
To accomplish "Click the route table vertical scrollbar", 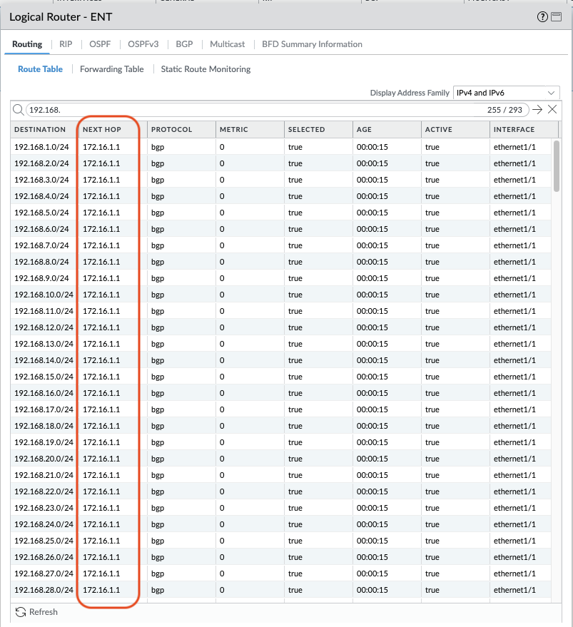I will pos(557,166).
